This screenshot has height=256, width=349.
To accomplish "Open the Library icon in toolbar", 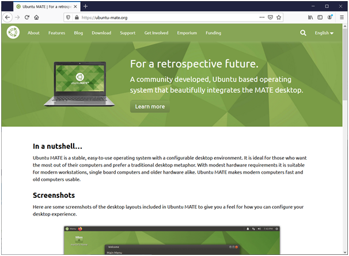I will pos(310,17).
